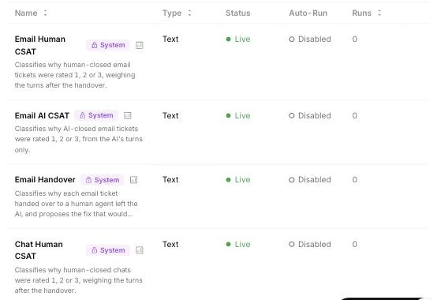Click Live status of Email AI CSAT
The width and height of the screenshot is (437, 300).
tap(238, 115)
